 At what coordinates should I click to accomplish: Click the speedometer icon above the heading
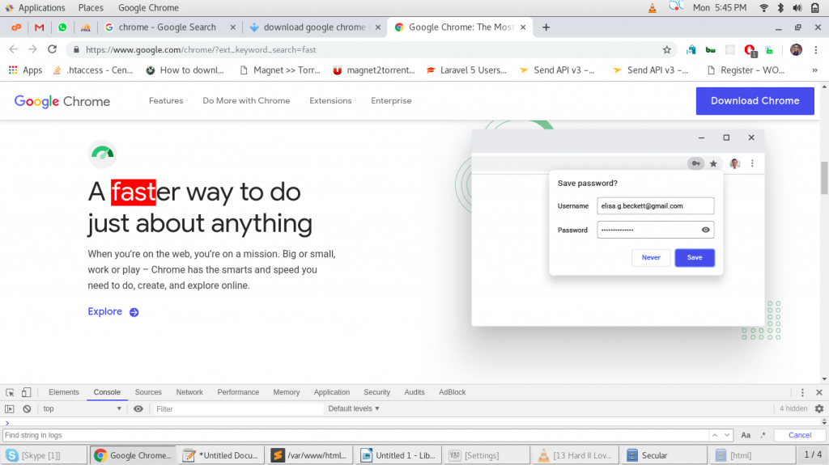pos(102,154)
